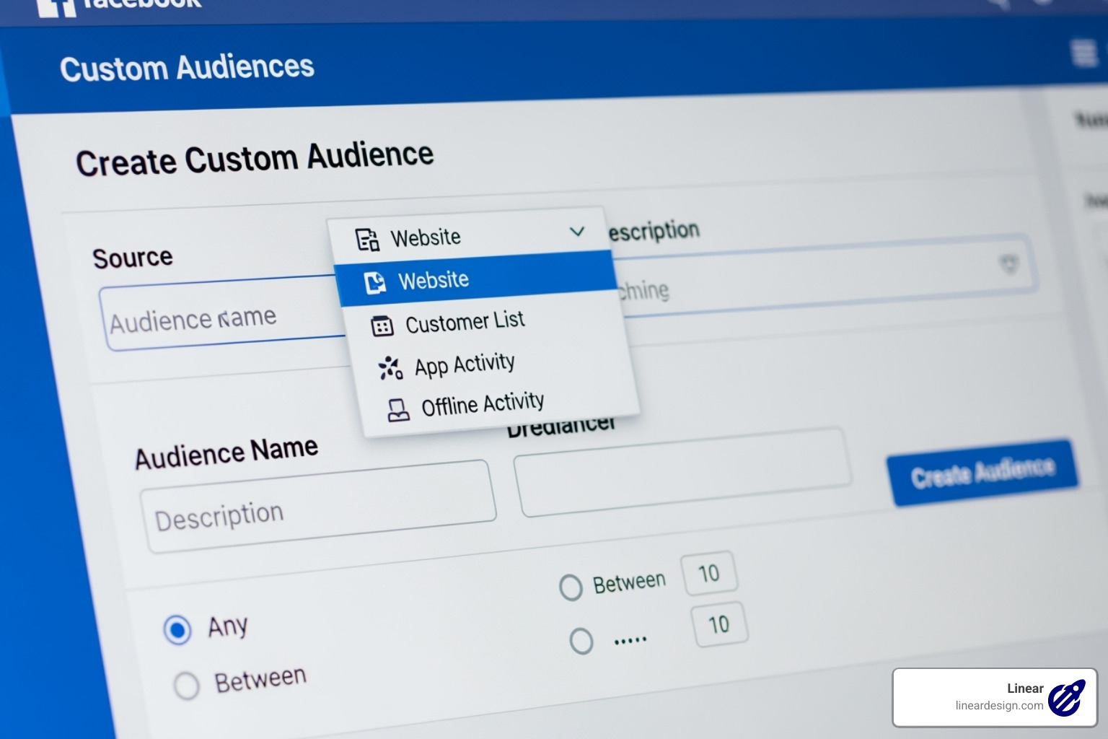Click the App Activity asterisk icon

click(389, 367)
